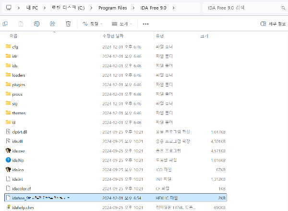
Task: Select the themes folder icon
Action: click(x=8, y=112)
